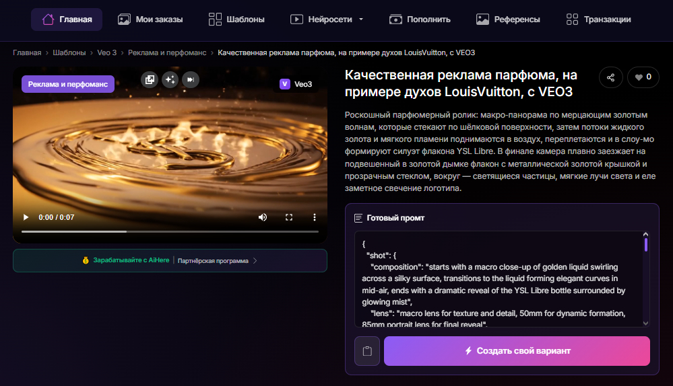The height and width of the screenshot is (386, 673).
Task: Click the chevron after Партнёрская программа
Action: click(255, 260)
